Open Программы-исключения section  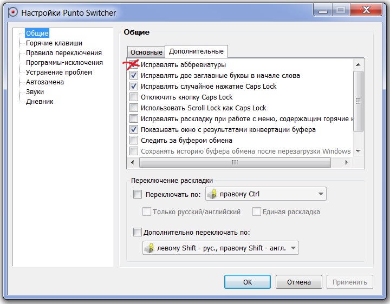click(64, 63)
